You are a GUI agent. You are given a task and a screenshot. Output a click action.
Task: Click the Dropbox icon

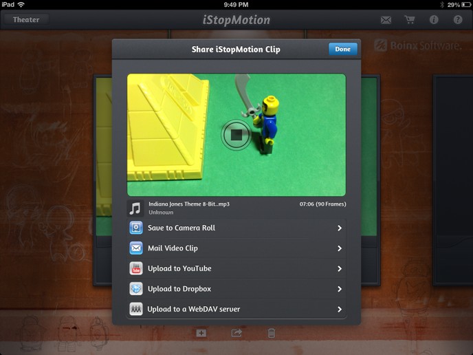pos(136,288)
